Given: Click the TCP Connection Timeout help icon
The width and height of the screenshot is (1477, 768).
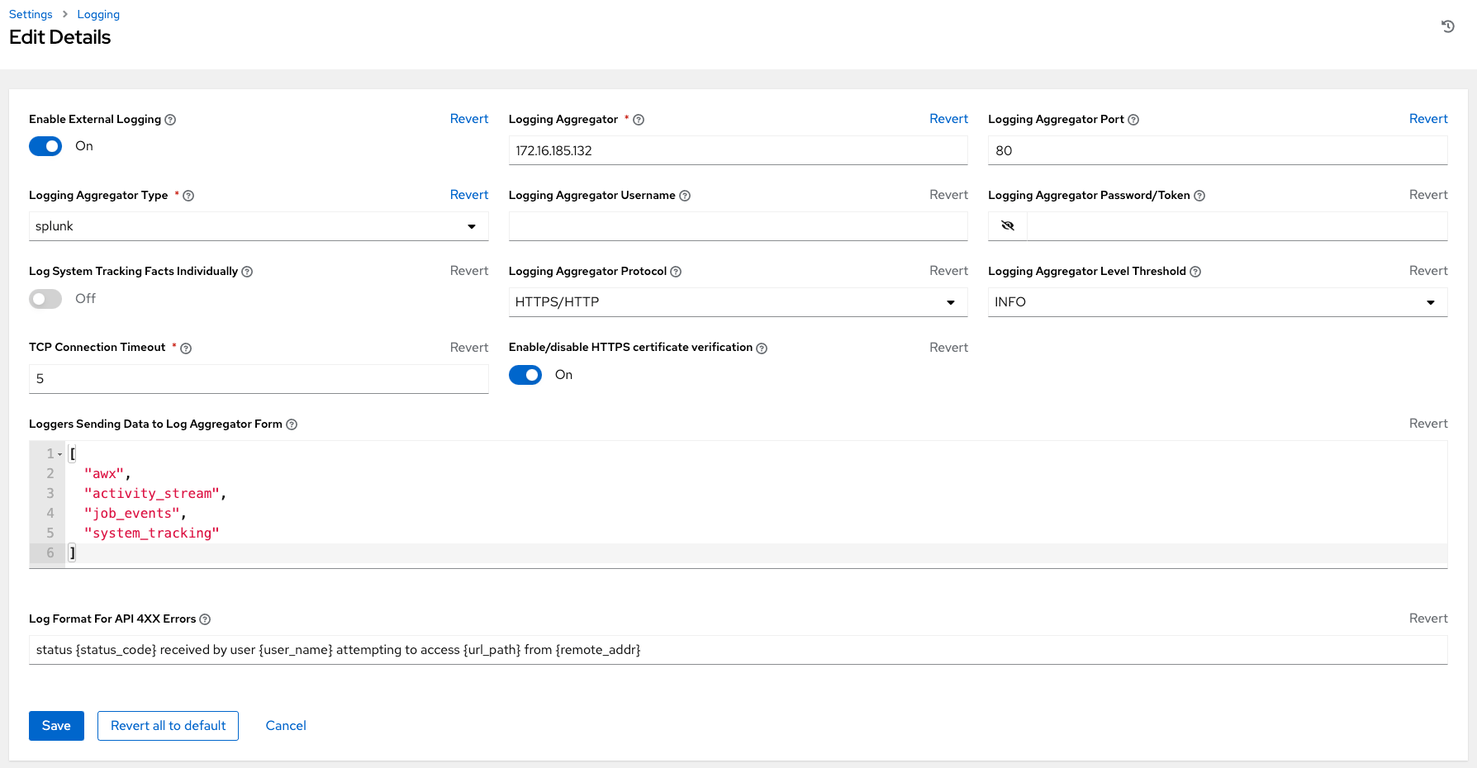Looking at the screenshot, I should pyautogui.click(x=185, y=348).
